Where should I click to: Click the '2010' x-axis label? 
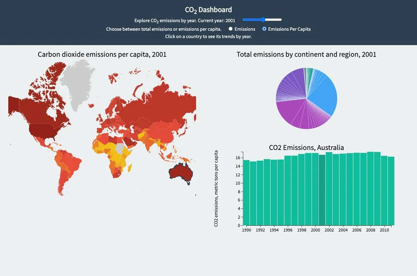(x=384, y=230)
